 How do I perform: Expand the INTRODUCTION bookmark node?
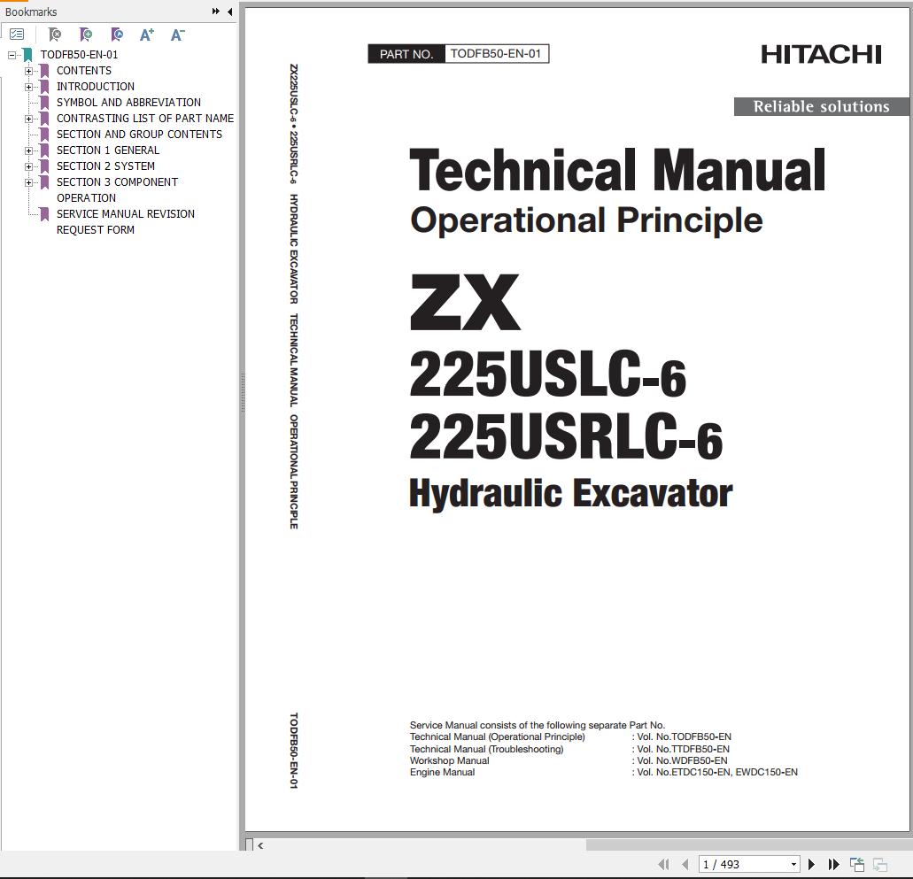[x=28, y=88]
